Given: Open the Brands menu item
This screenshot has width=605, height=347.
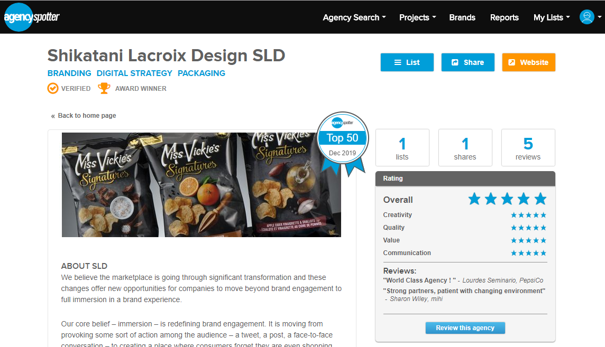Looking at the screenshot, I should point(462,17).
